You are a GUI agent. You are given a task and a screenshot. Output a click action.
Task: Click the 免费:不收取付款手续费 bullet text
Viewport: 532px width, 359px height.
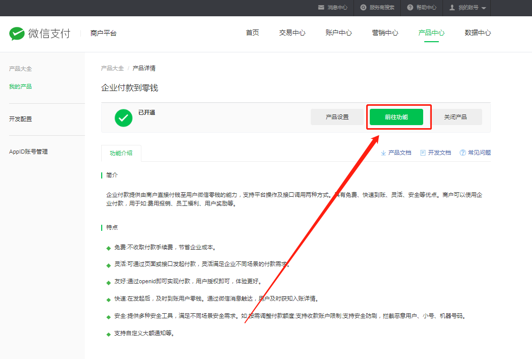tap(165, 247)
